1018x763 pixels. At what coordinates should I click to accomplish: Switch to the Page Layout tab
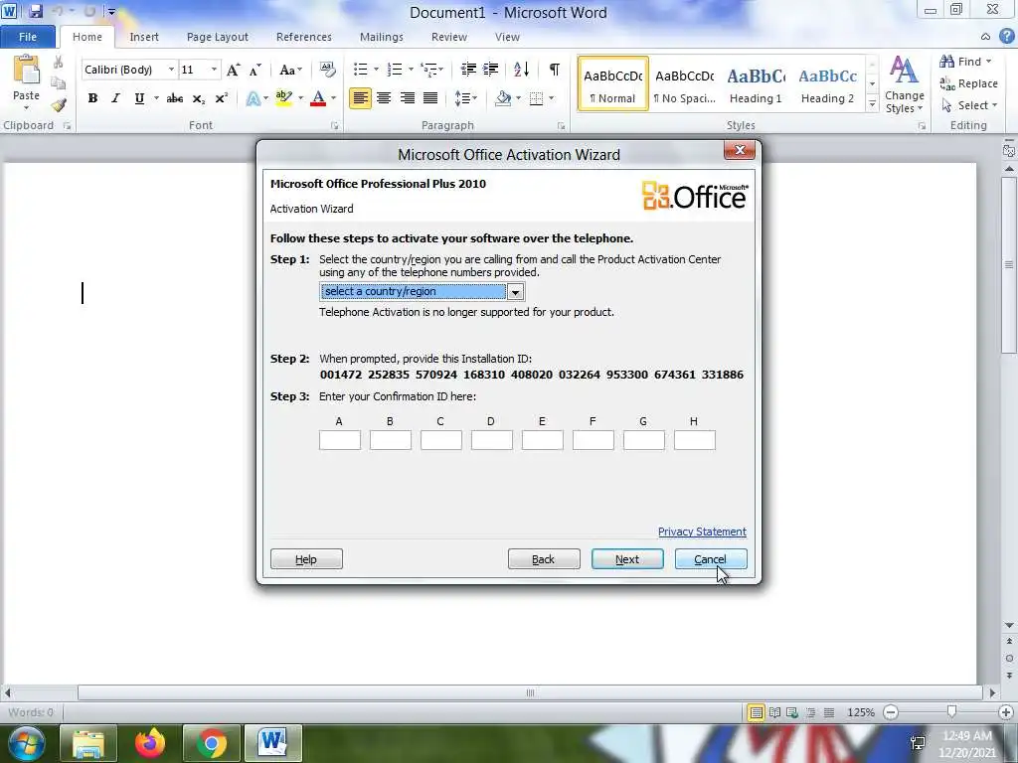[218, 37]
